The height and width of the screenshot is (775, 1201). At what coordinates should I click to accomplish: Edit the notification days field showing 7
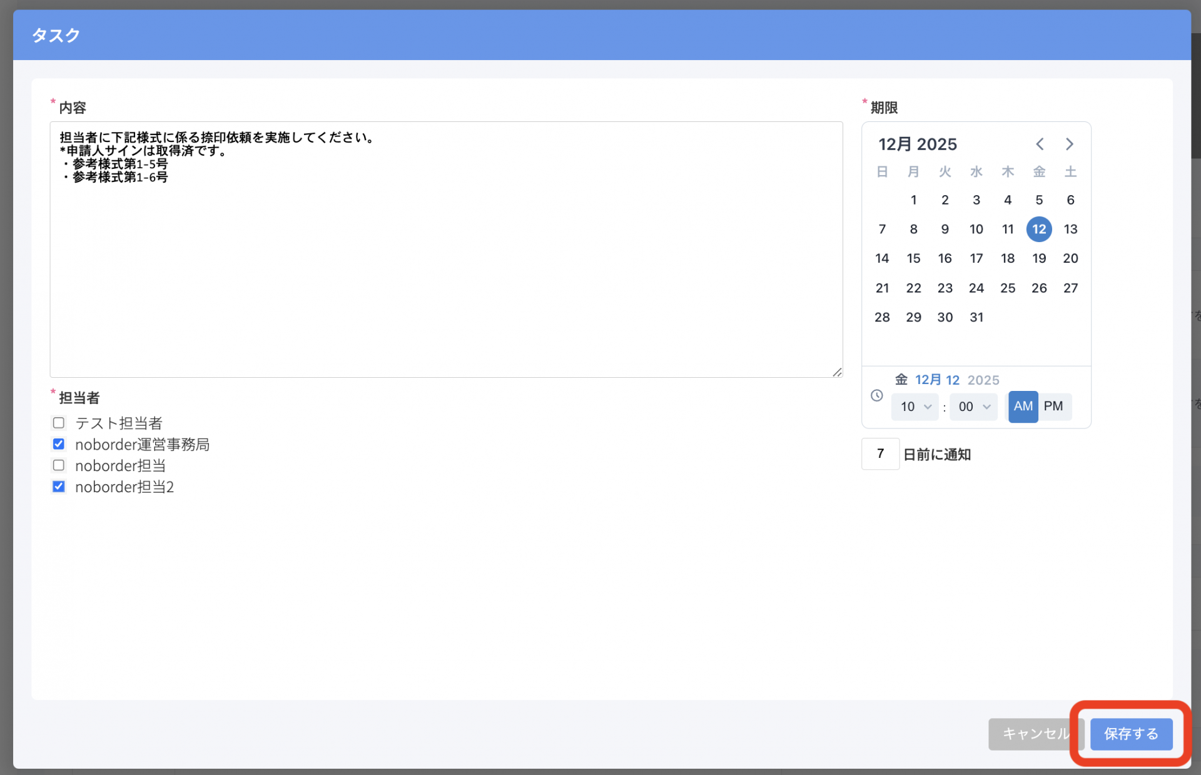click(x=880, y=453)
